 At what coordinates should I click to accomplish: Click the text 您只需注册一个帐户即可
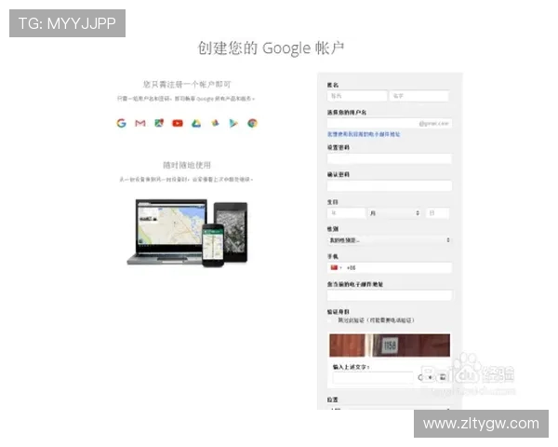[187, 85]
